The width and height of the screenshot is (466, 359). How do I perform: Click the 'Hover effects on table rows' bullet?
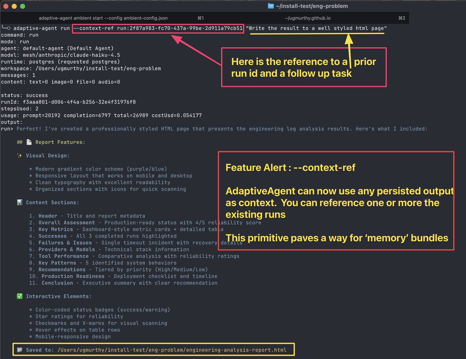75,330
